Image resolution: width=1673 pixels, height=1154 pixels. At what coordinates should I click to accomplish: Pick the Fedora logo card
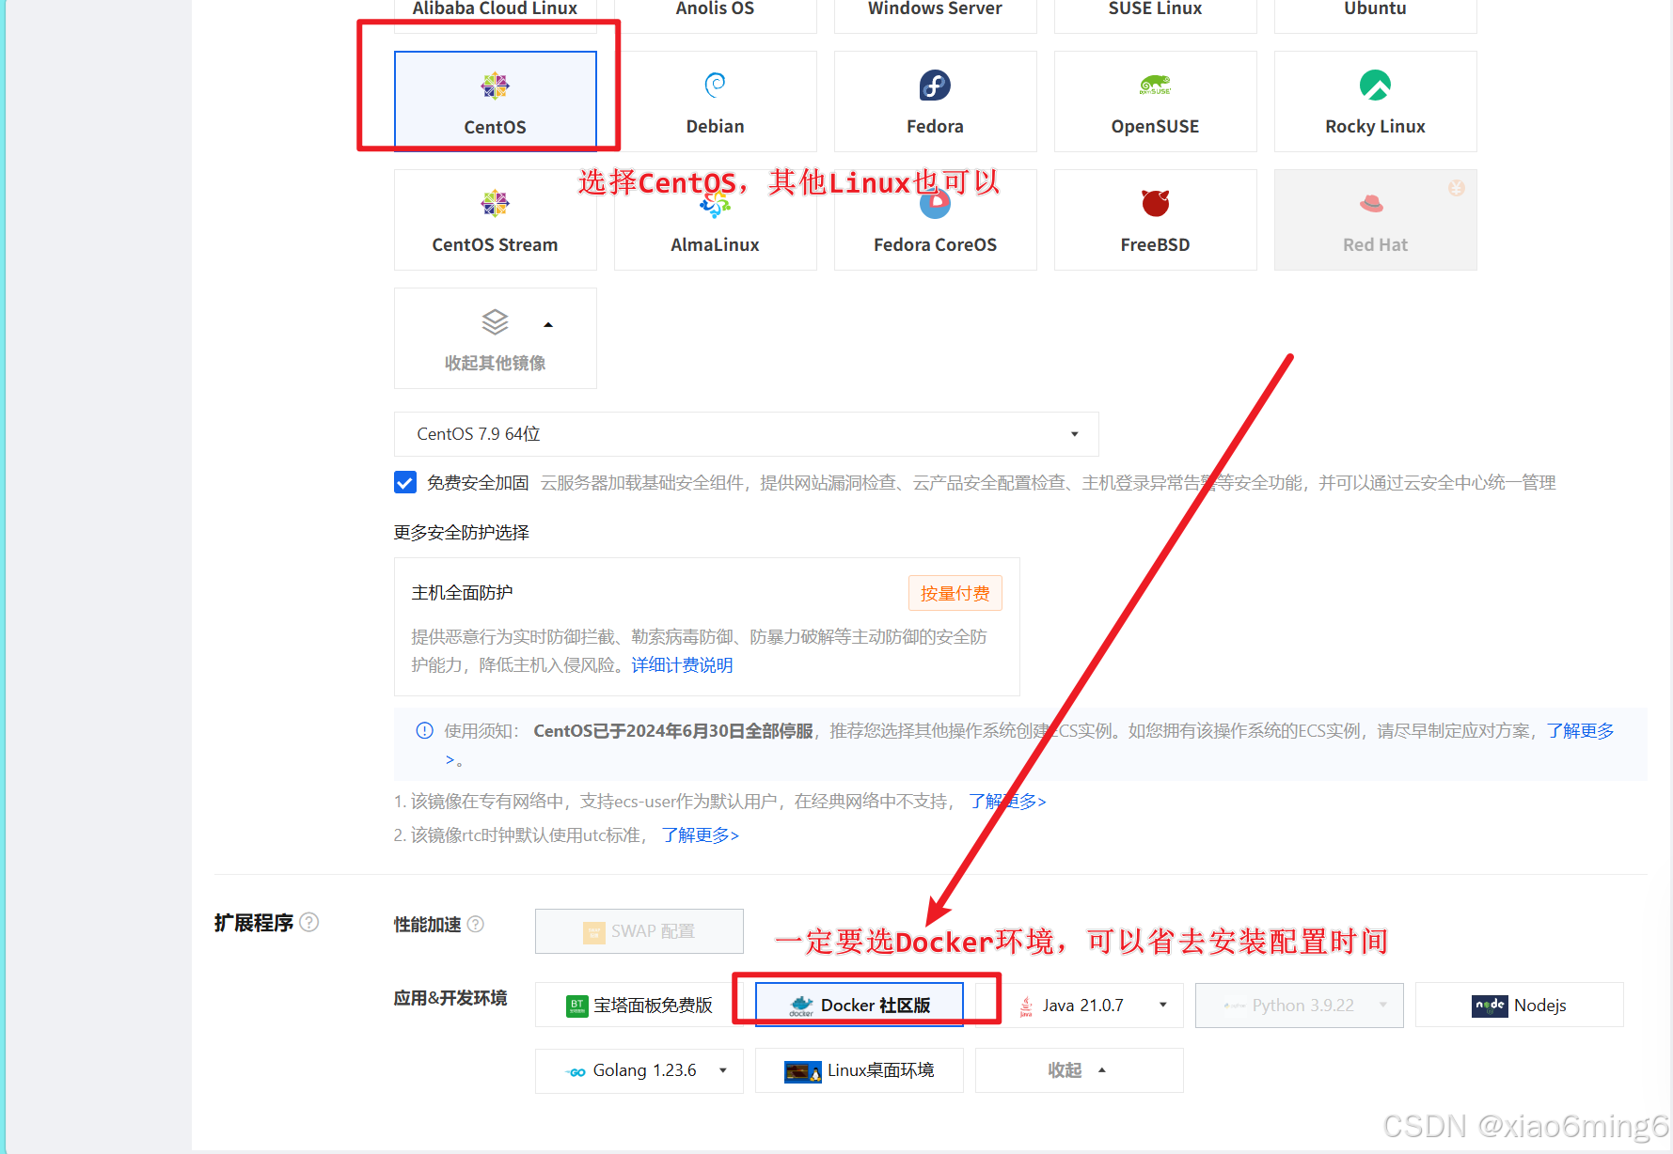coord(935,101)
